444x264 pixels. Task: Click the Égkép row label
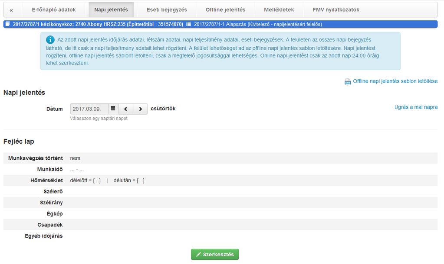(55, 214)
